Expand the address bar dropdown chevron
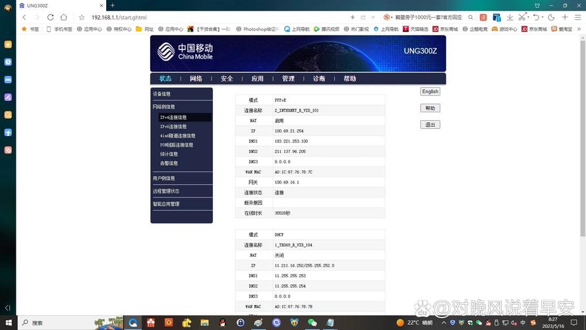 click(373, 17)
